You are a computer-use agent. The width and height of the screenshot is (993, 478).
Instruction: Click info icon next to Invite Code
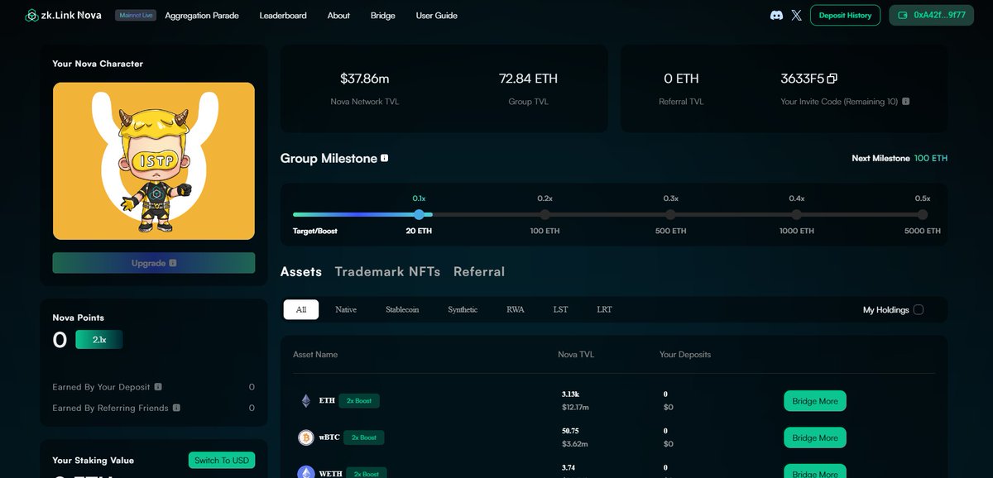[x=906, y=102]
